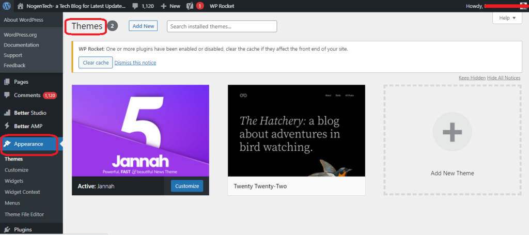Click the Appearance paintbrush icon
The height and width of the screenshot is (235, 529).
(x=7, y=144)
